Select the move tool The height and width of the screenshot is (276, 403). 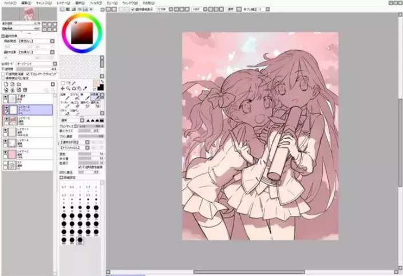tap(63, 88)
